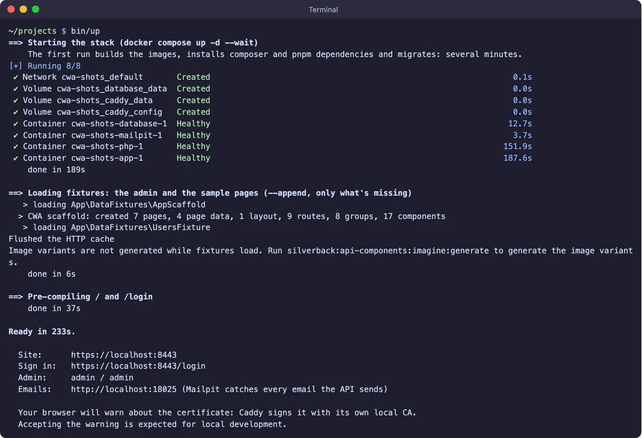Click the 'Created' status for cwa-shots_default
The image size is (642, 438).
(193, 77)
